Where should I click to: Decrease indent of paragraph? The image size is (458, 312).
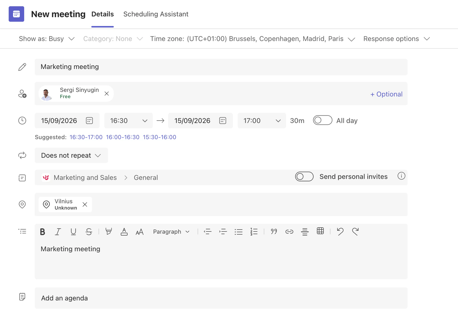click(207, 232)
